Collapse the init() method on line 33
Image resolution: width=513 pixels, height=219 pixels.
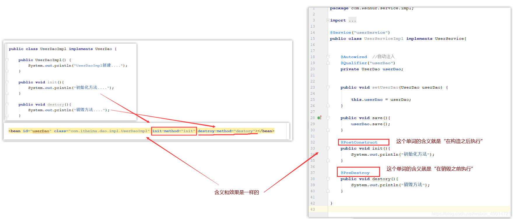(x=328, y=148)
